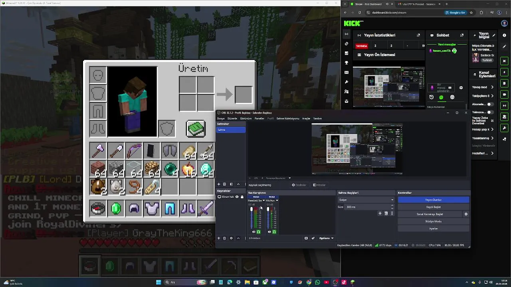Edit Yayın bilgisi with the pencil icon
Viewport: 511px width, 287px height.
point(494,35)
